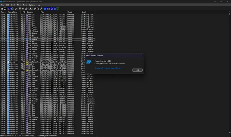Image resolution: width=231 pixels, height=137 pixels.
Task: Click the Save floppy-disk toolbar icon
Action: click(x=5, y=9)
